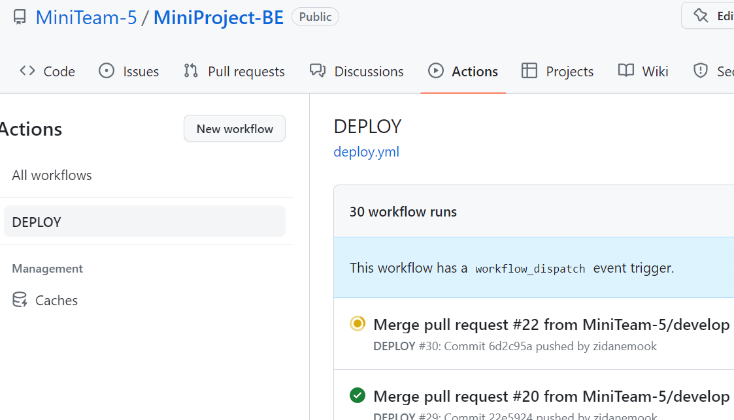The image size is (734, 420).
Task: Click the DEPLOY page heading
Action: 368,127
